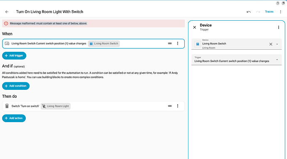Click the second icon in the top-right corner
This screenshot has width=287, height=159.
coord(283,3)
